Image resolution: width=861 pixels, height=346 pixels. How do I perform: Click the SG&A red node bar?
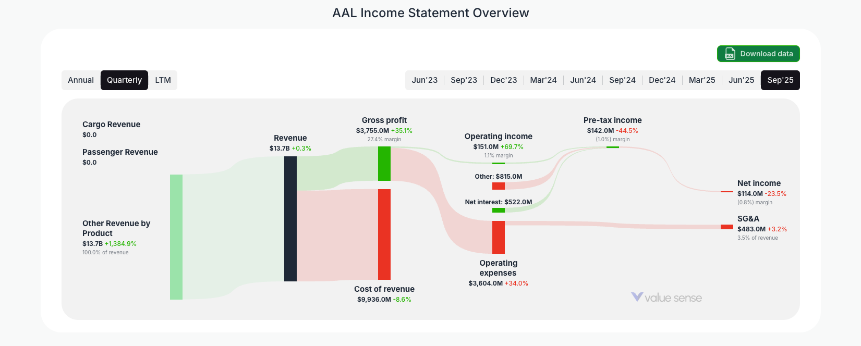click(x=727, y=227)
